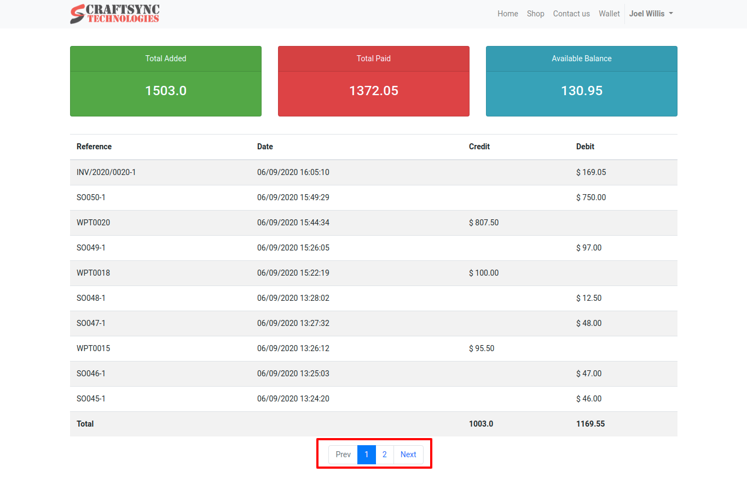
Task: Go to the Home menu item
Action: tap(507, 14)
